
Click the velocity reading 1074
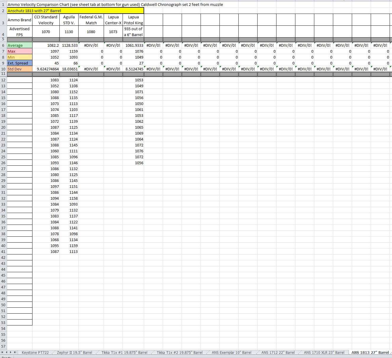coord(46,109)
